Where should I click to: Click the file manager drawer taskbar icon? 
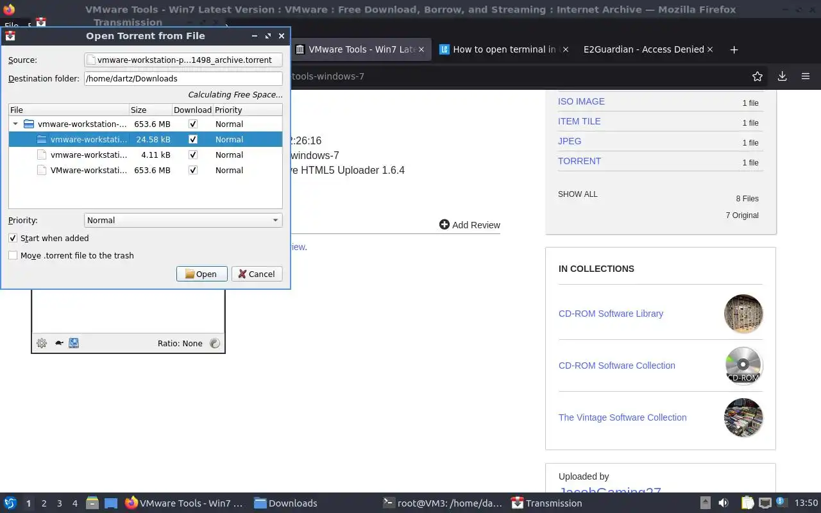[x=92, y=503]
